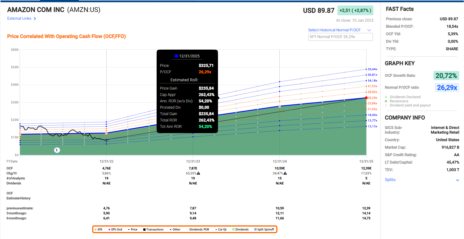
Task: Click the OCF Growth Rate 20,72% swatch
Action: 446,76
